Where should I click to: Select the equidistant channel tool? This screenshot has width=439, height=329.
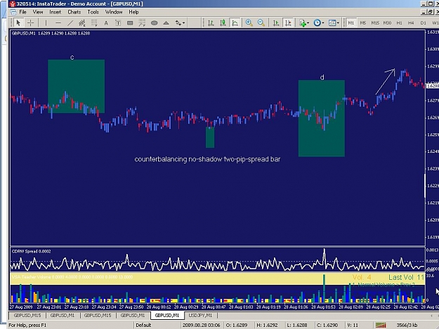coord(81,23)
